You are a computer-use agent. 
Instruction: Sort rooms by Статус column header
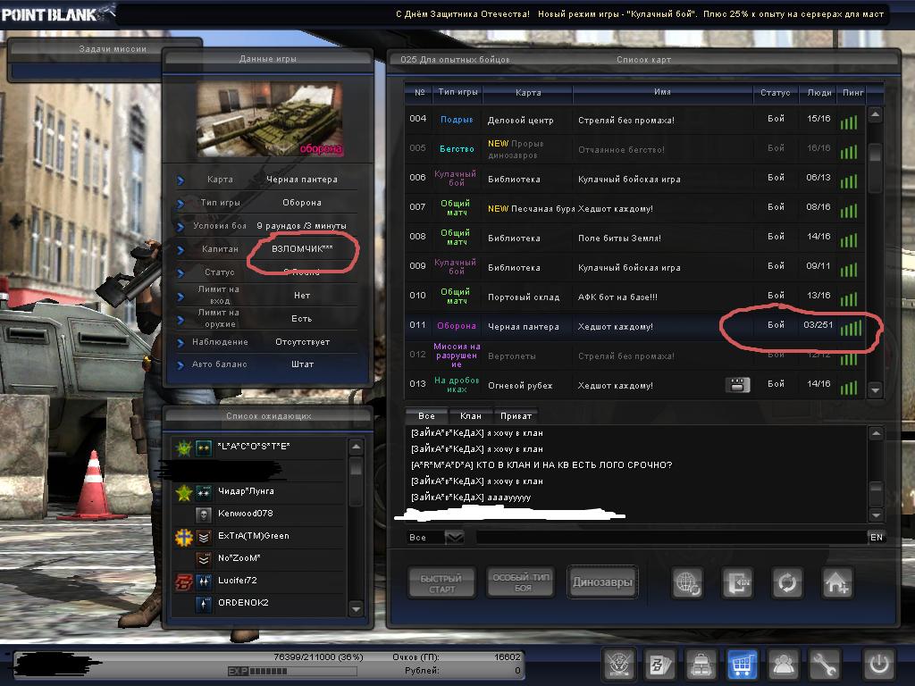point(776,92)
